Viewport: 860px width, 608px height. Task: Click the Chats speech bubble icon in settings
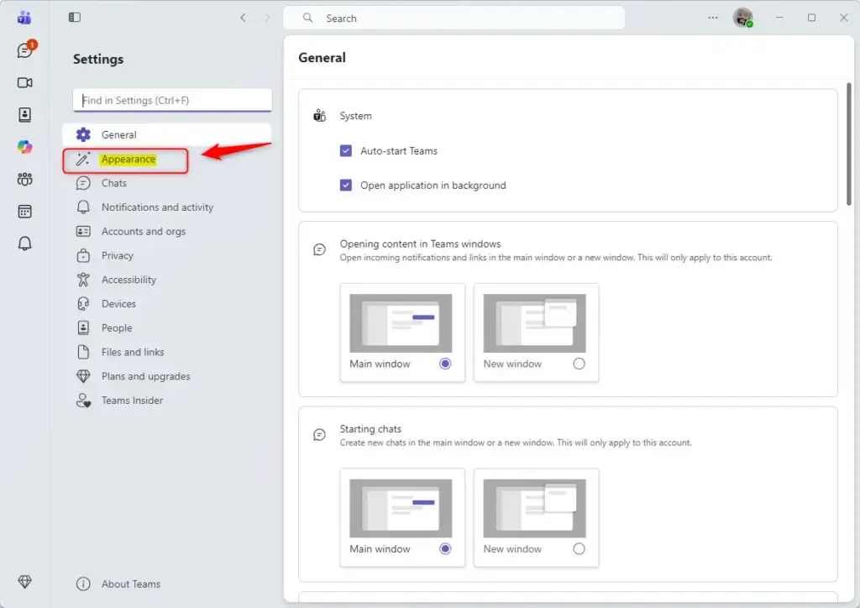[83, 183]
